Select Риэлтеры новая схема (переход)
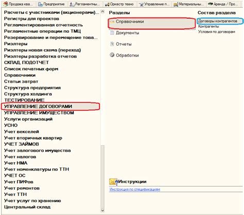Image resolution: width=244 pixels, height=215 pixels. [42, 50]
